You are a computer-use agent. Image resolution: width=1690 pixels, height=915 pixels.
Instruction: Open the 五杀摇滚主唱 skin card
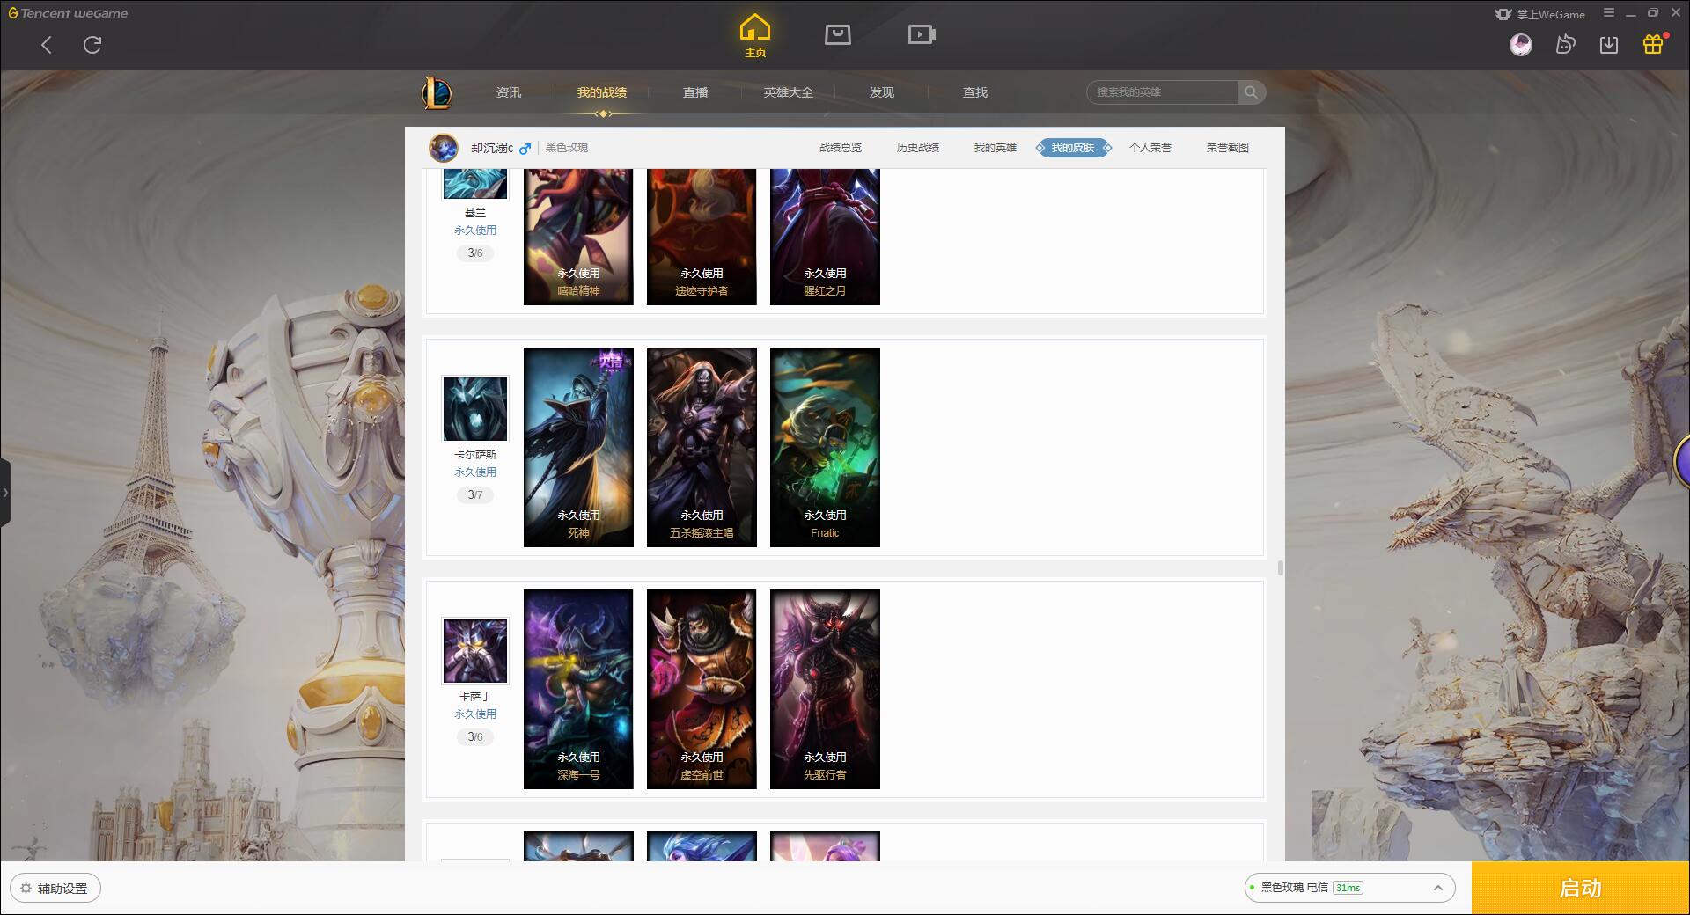click(702, 447)
